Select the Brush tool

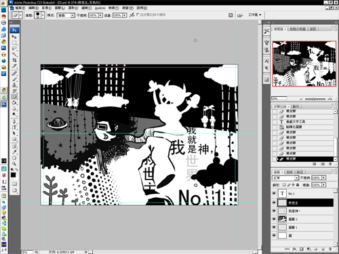pyautogui.click(x=14, y=79)
